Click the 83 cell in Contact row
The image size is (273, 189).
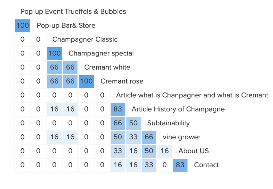(180, 165)
